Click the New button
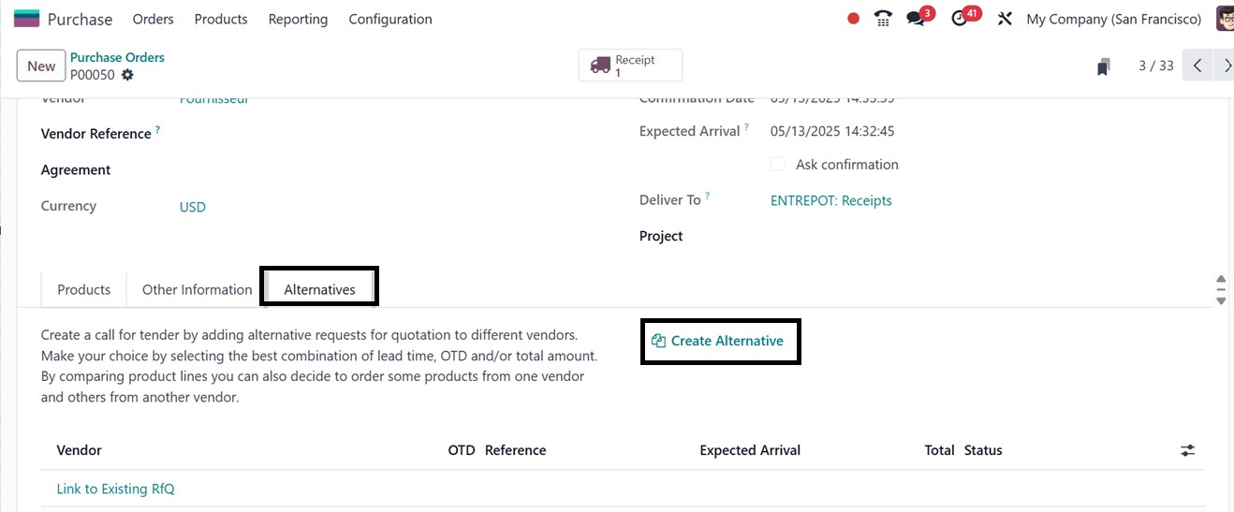Screen dimensions: 1234x512 pyautogui.click(x=41, y=66)
